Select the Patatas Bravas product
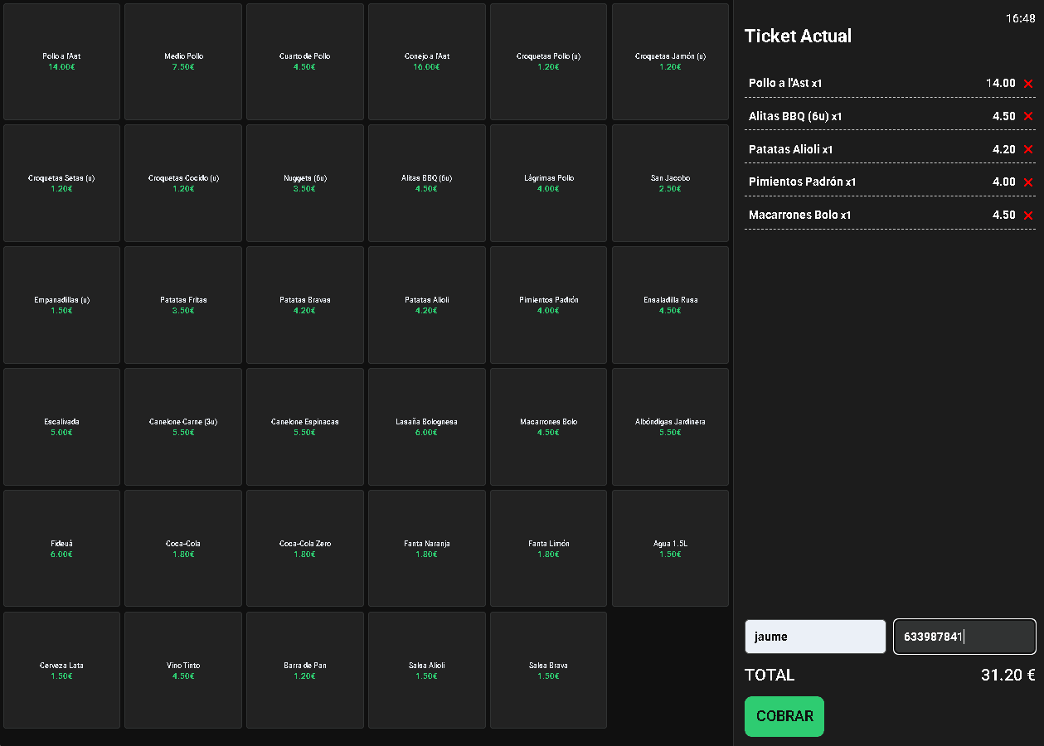Viewport: 1044px width, 746px height. coord(305,305)
